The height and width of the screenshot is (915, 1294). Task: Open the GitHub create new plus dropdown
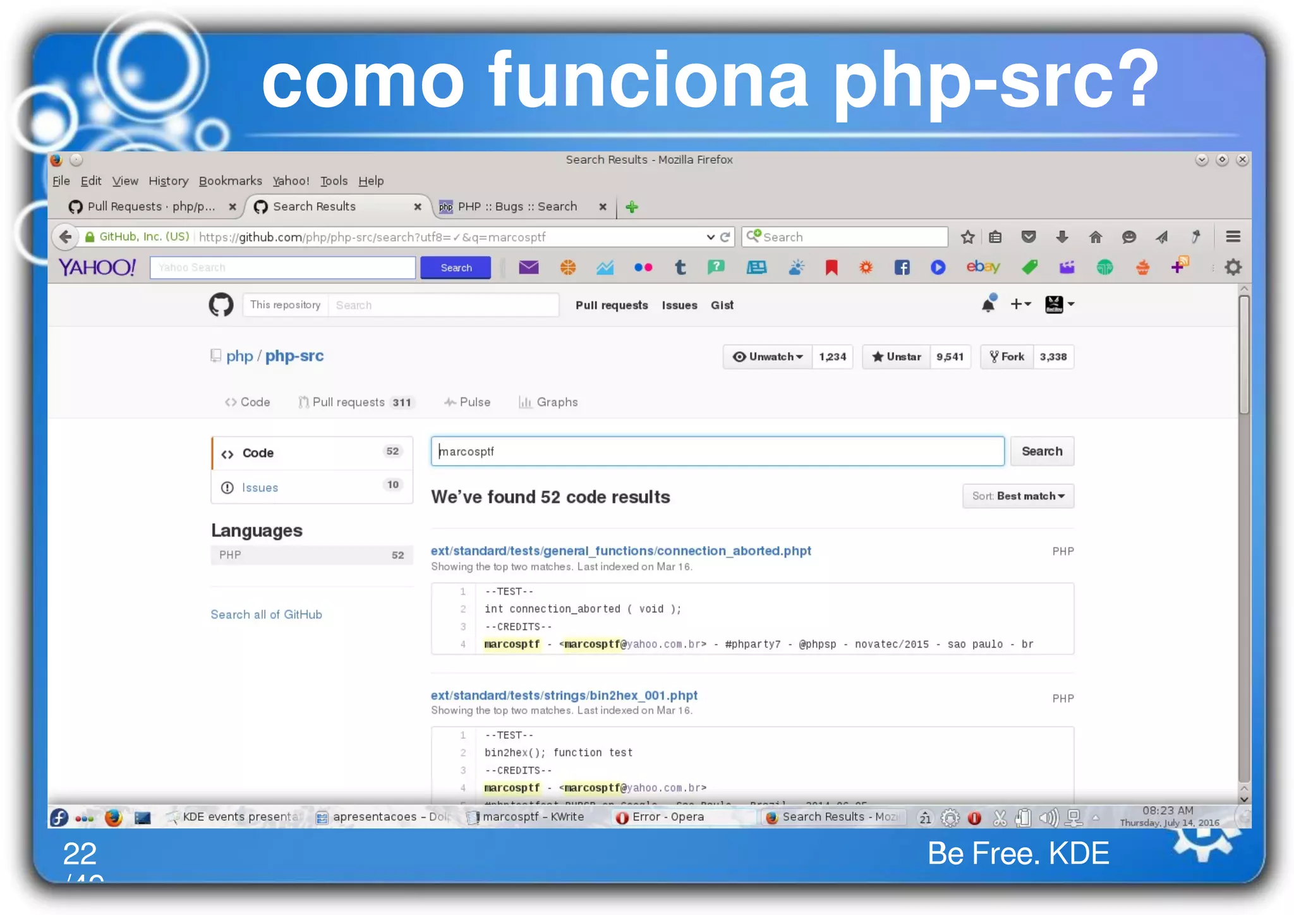(1021, 304)
